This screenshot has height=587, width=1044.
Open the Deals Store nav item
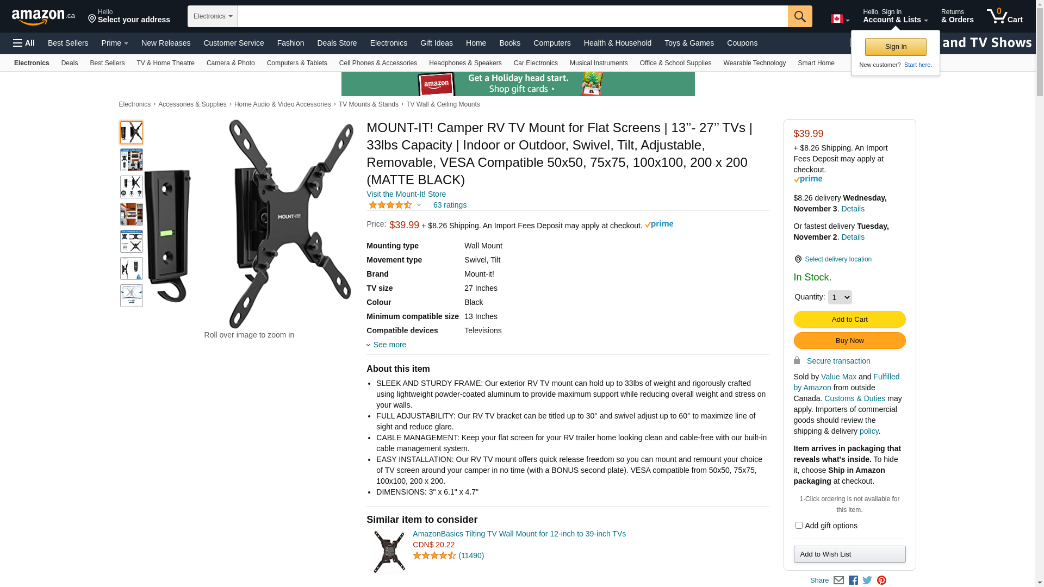337,43
